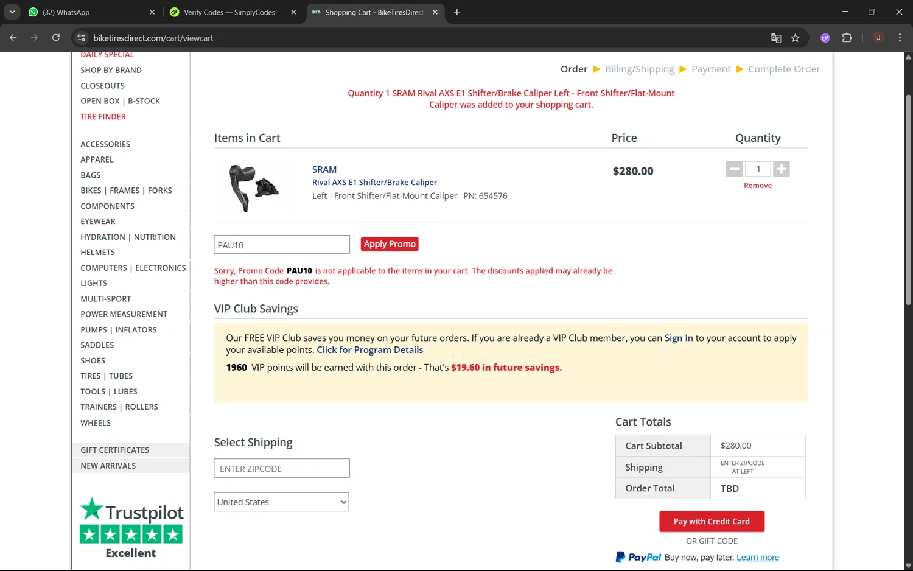Open SHOP BY BRAND menu item

[111, 70]
